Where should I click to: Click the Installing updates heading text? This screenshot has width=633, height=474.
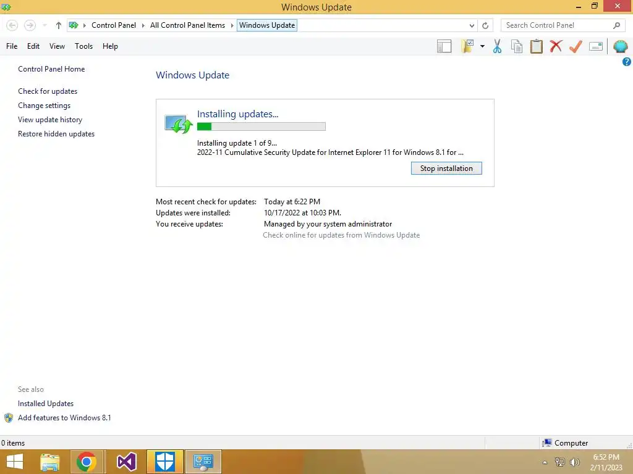tap(237, 114)
